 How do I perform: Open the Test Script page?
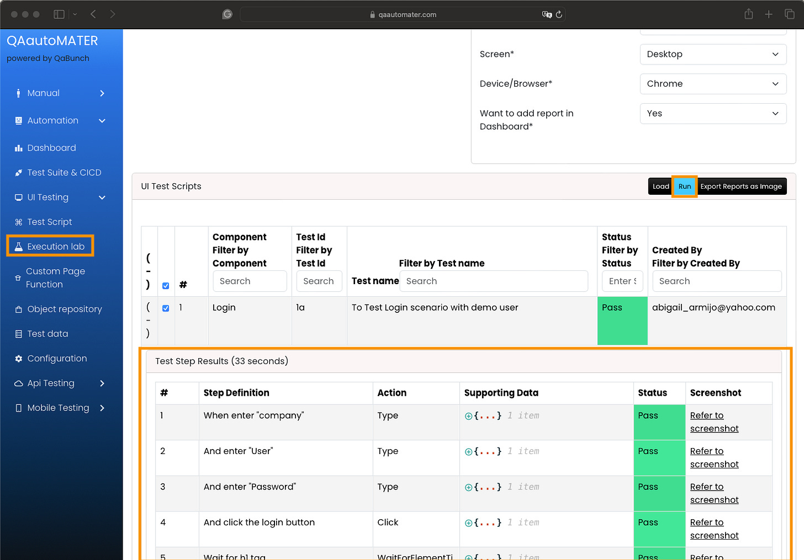[x=50, y=222]
